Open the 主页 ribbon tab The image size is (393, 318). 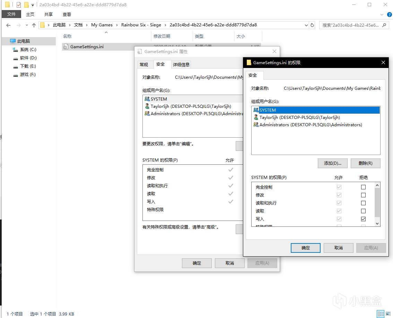click(30, 14)
